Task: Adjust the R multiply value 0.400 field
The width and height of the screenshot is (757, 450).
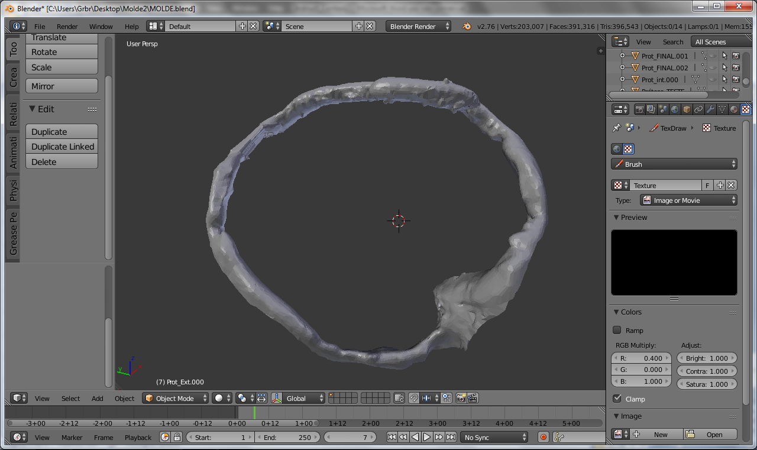Action: point(642,358)
